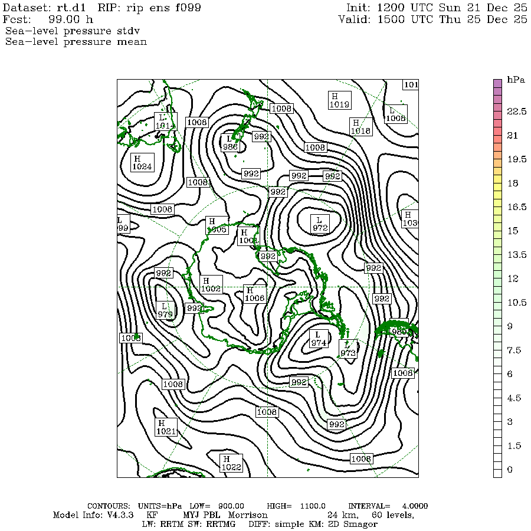Click the H 1006 high pressure label

254,294
